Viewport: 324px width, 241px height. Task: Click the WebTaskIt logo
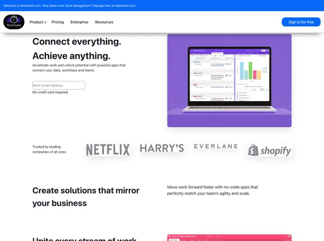(14, 22)
